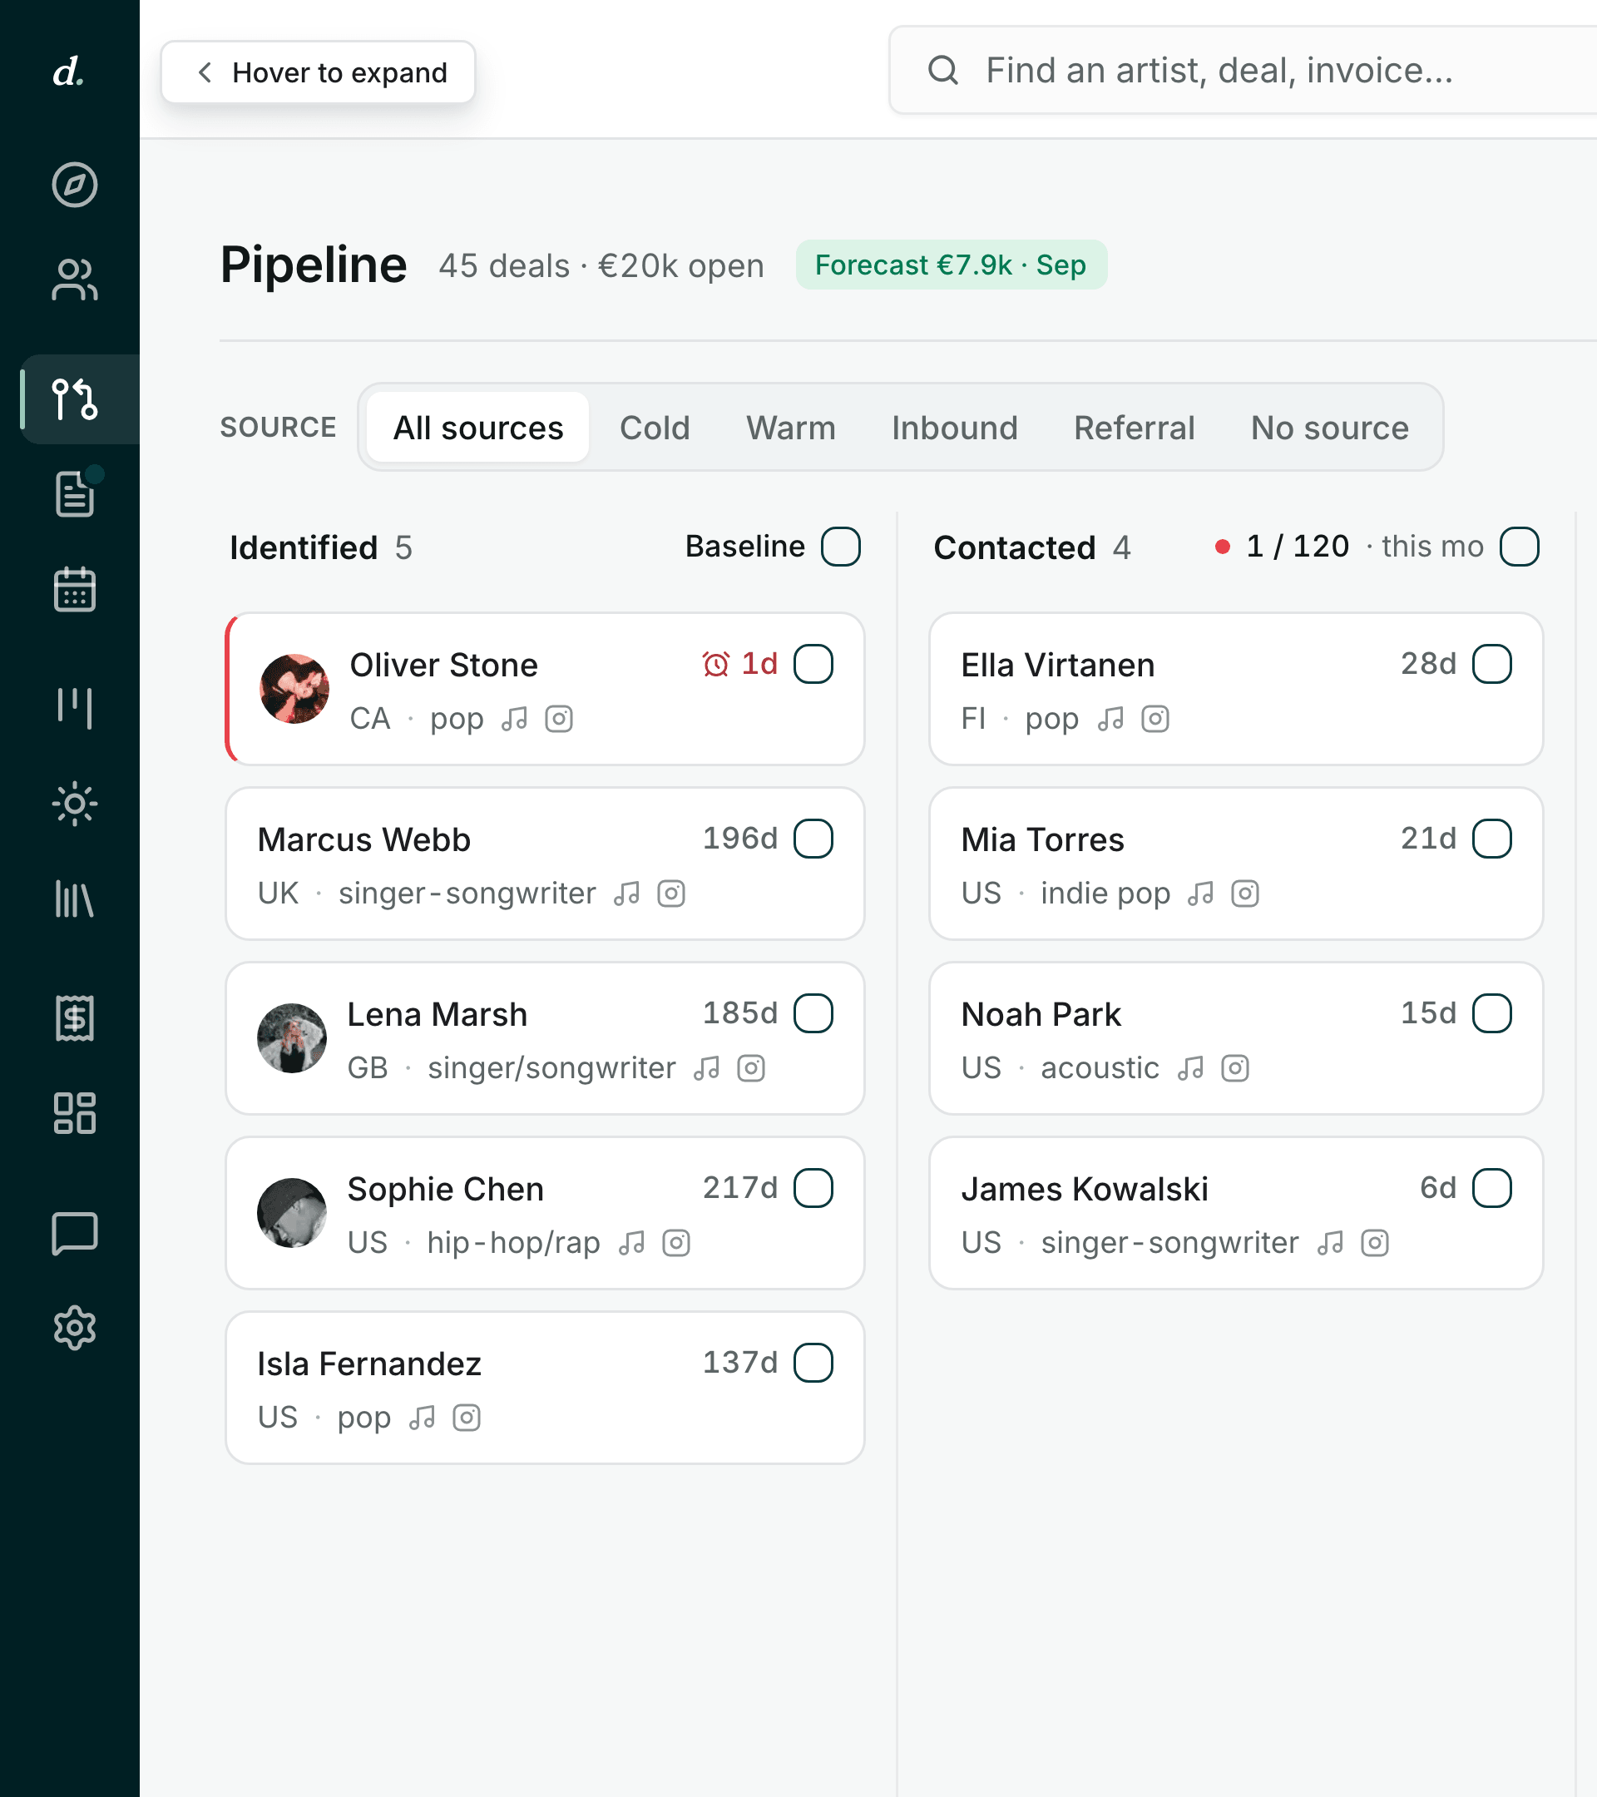The height and width of the screenshot is (1797, 1597).
Task: Tick the Contacted column header checkbox
Action: (x=1520, y=547)
